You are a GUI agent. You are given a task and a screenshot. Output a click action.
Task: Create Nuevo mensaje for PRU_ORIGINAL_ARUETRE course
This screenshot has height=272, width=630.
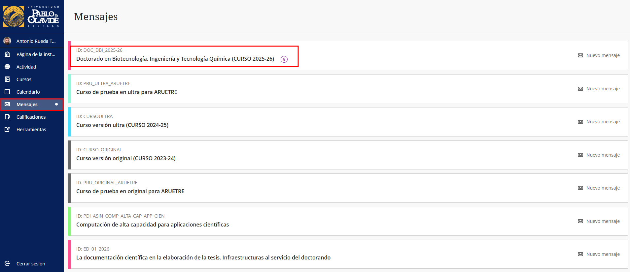(x=599, y=188)
